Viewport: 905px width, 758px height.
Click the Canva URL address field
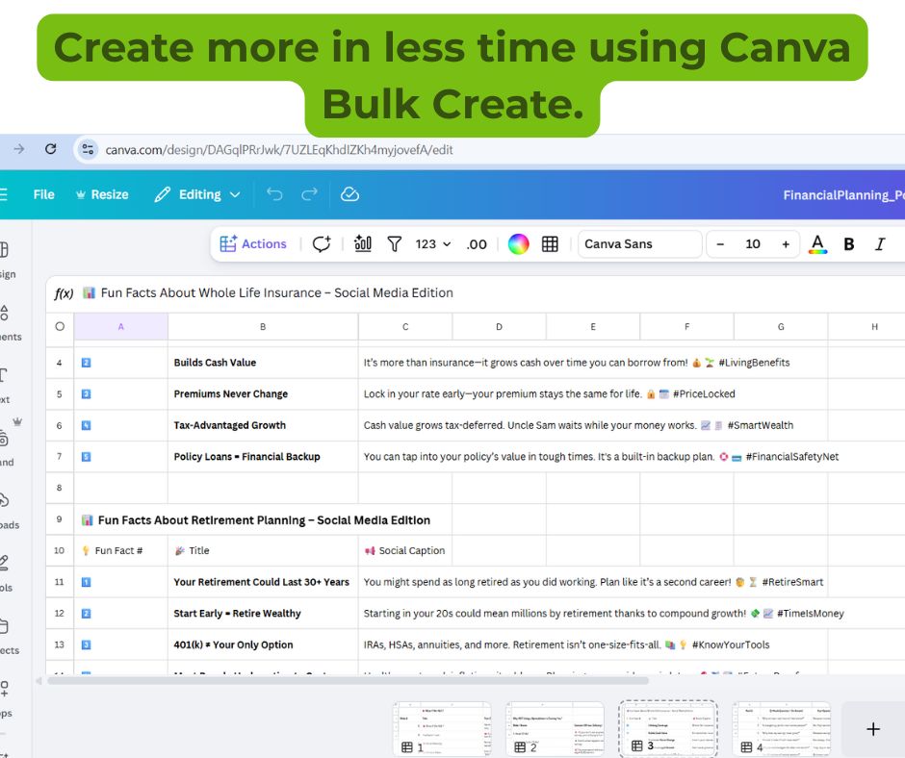tap(279, 150)
